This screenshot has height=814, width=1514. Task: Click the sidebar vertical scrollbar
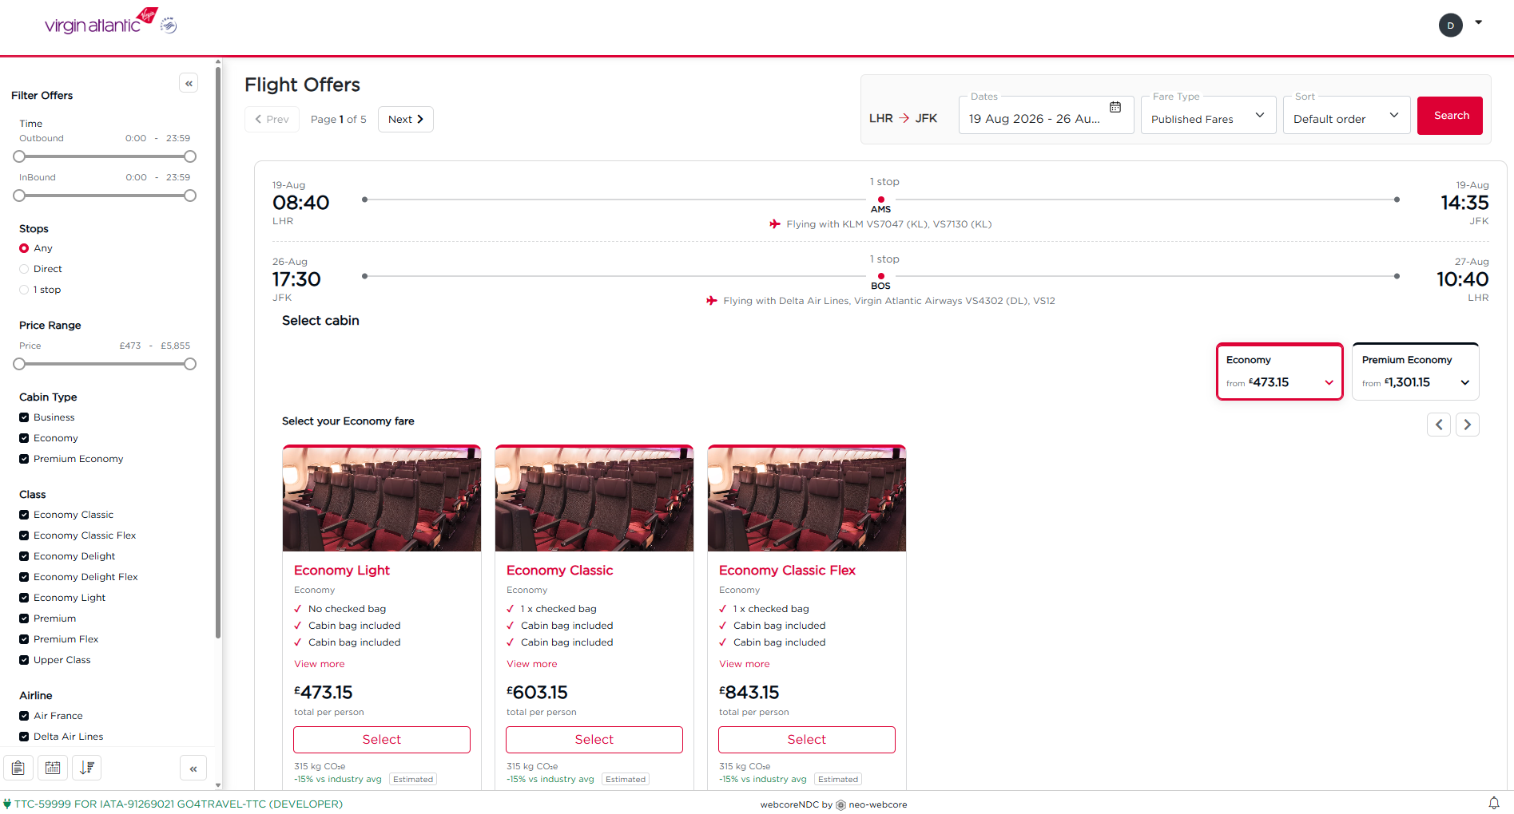pyautogui.click(x=218, y=351)
